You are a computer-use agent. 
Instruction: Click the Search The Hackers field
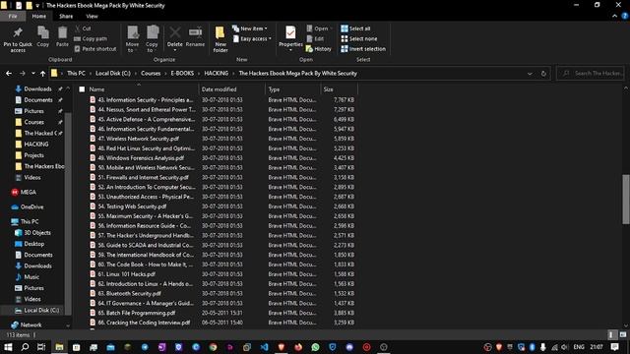[x=591, y=74]
